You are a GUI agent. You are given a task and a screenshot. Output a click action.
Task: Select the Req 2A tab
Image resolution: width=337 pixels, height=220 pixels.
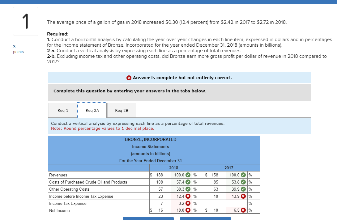92,110
